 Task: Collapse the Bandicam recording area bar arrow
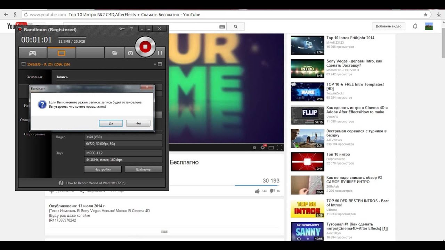tap(155, 64)
